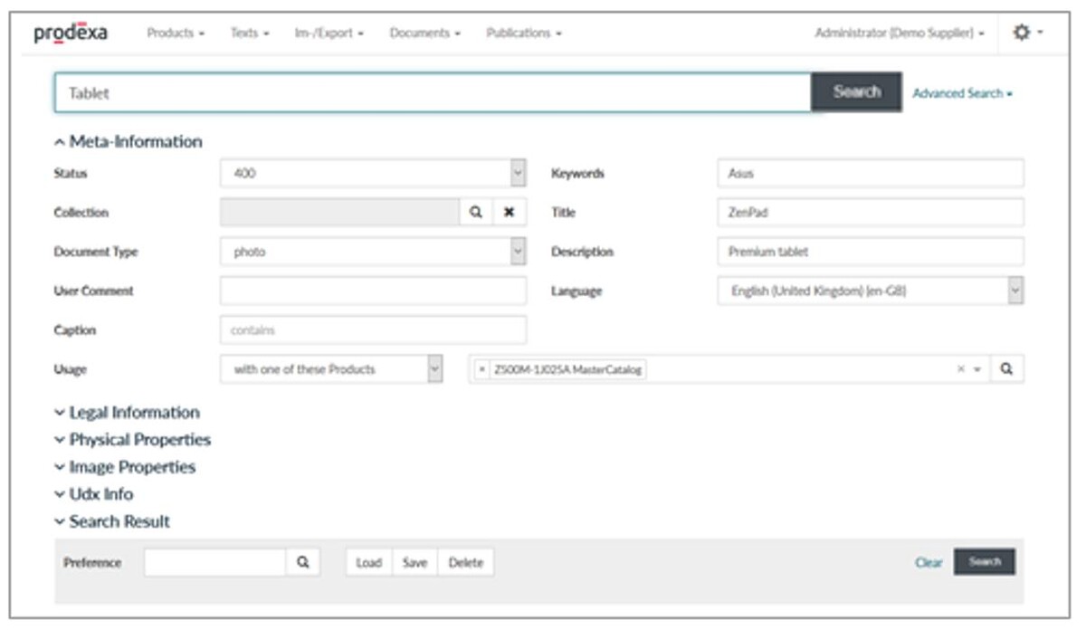Click the settings gear icon

click(1022, 33)
